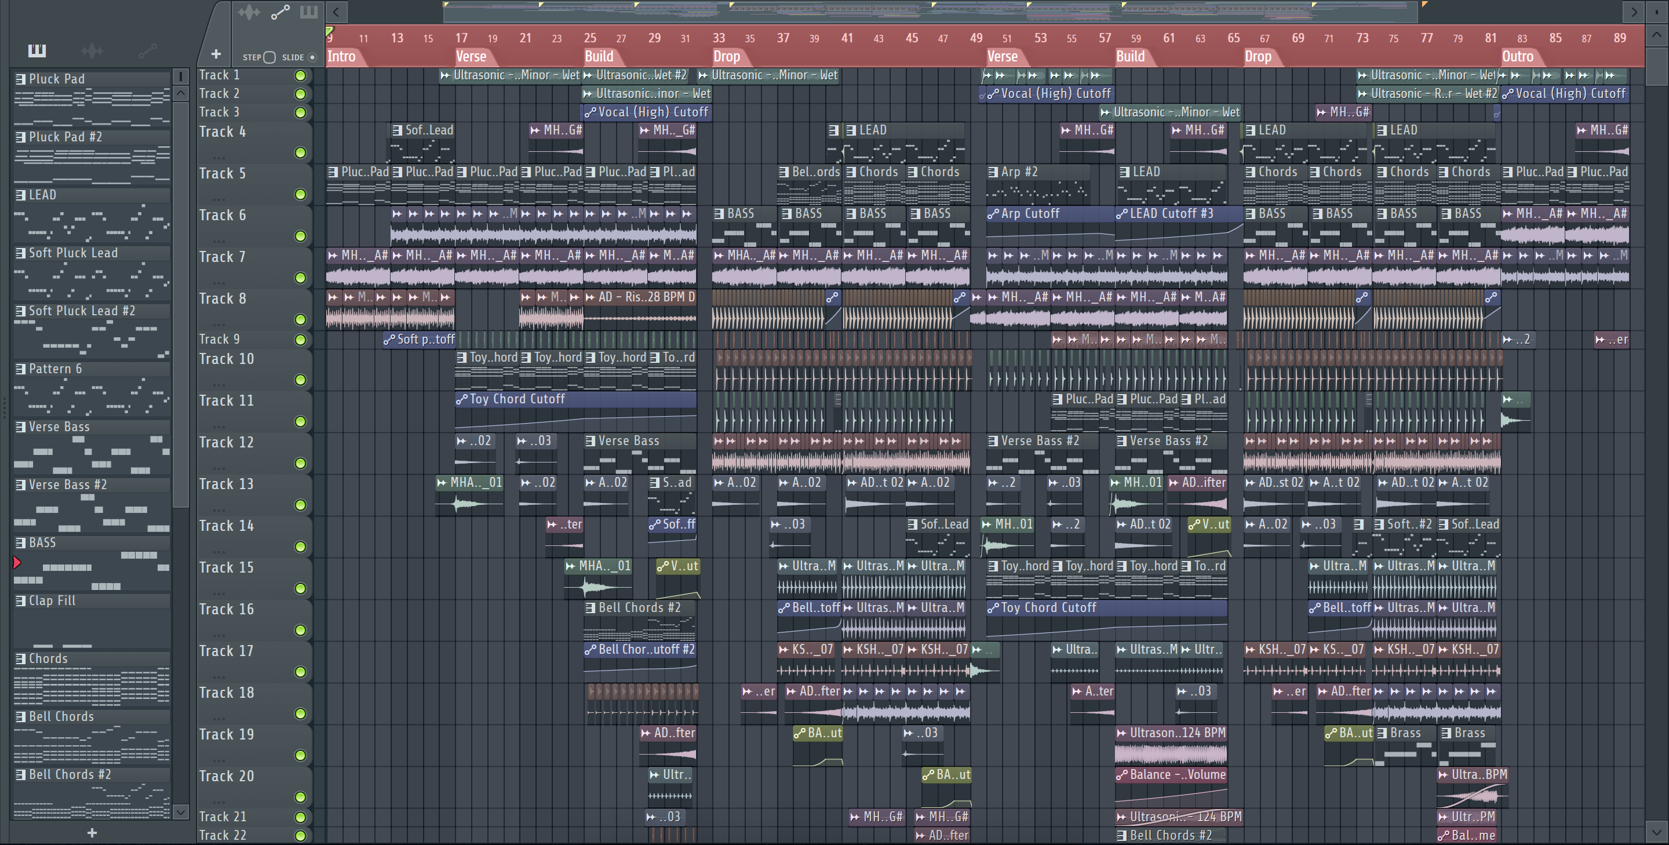
Task: Click the green playhead marker at bar 9
Action: pyautogui.click(x=330, y=31)
